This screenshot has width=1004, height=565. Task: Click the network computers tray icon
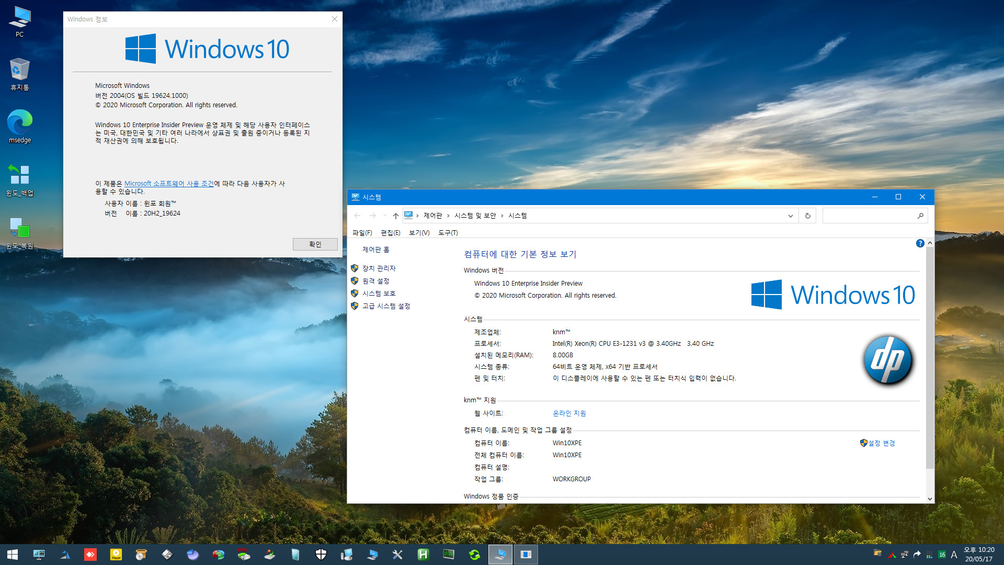coord(904,555)
